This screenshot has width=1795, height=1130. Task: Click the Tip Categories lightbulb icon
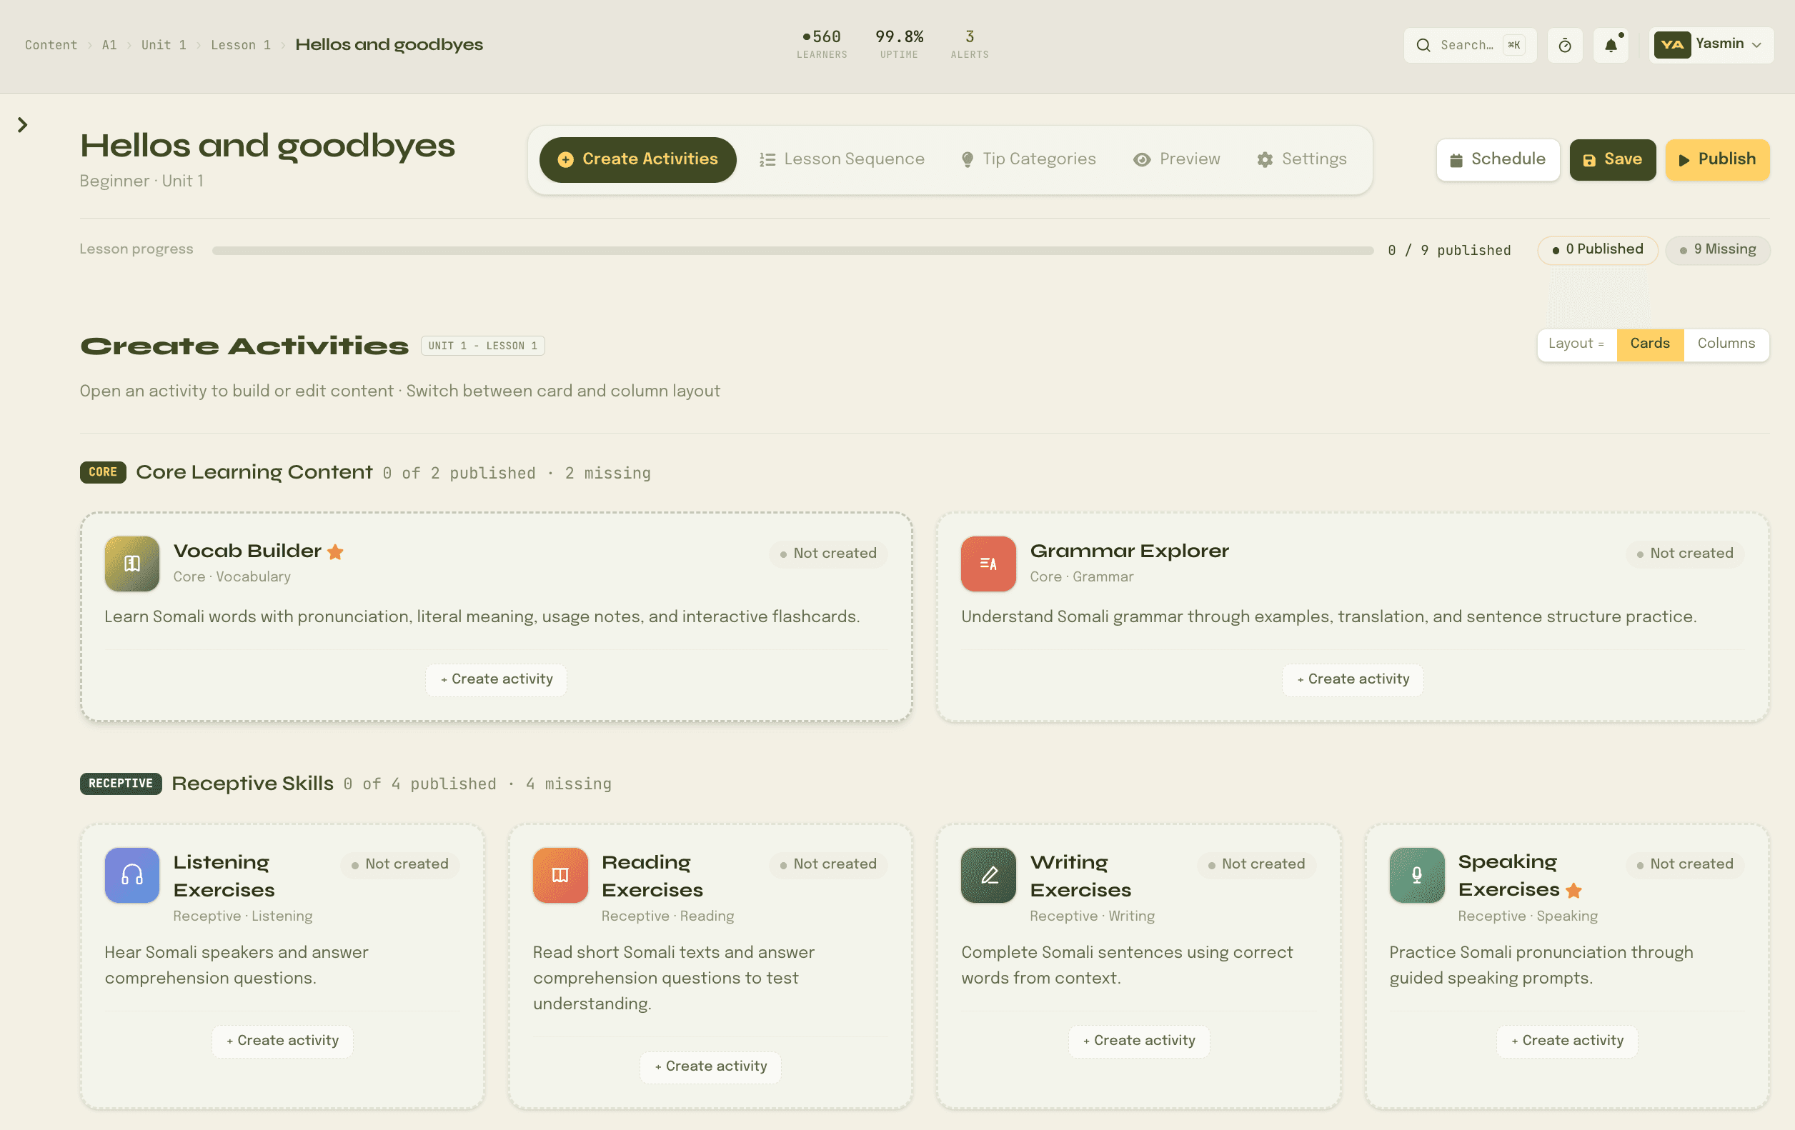click(967, 160)
